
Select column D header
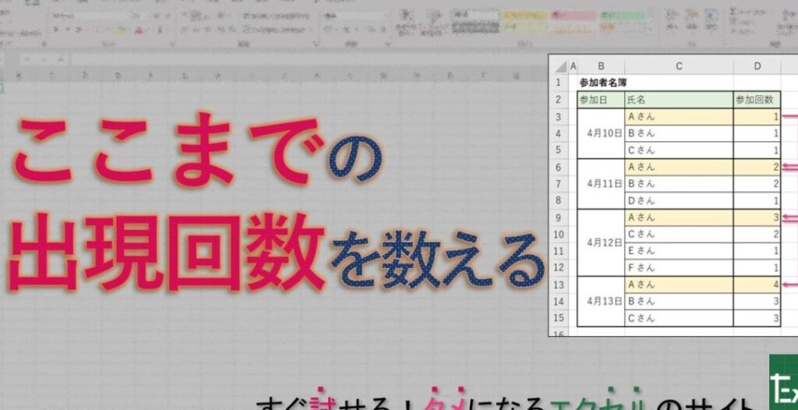point(757,67)
